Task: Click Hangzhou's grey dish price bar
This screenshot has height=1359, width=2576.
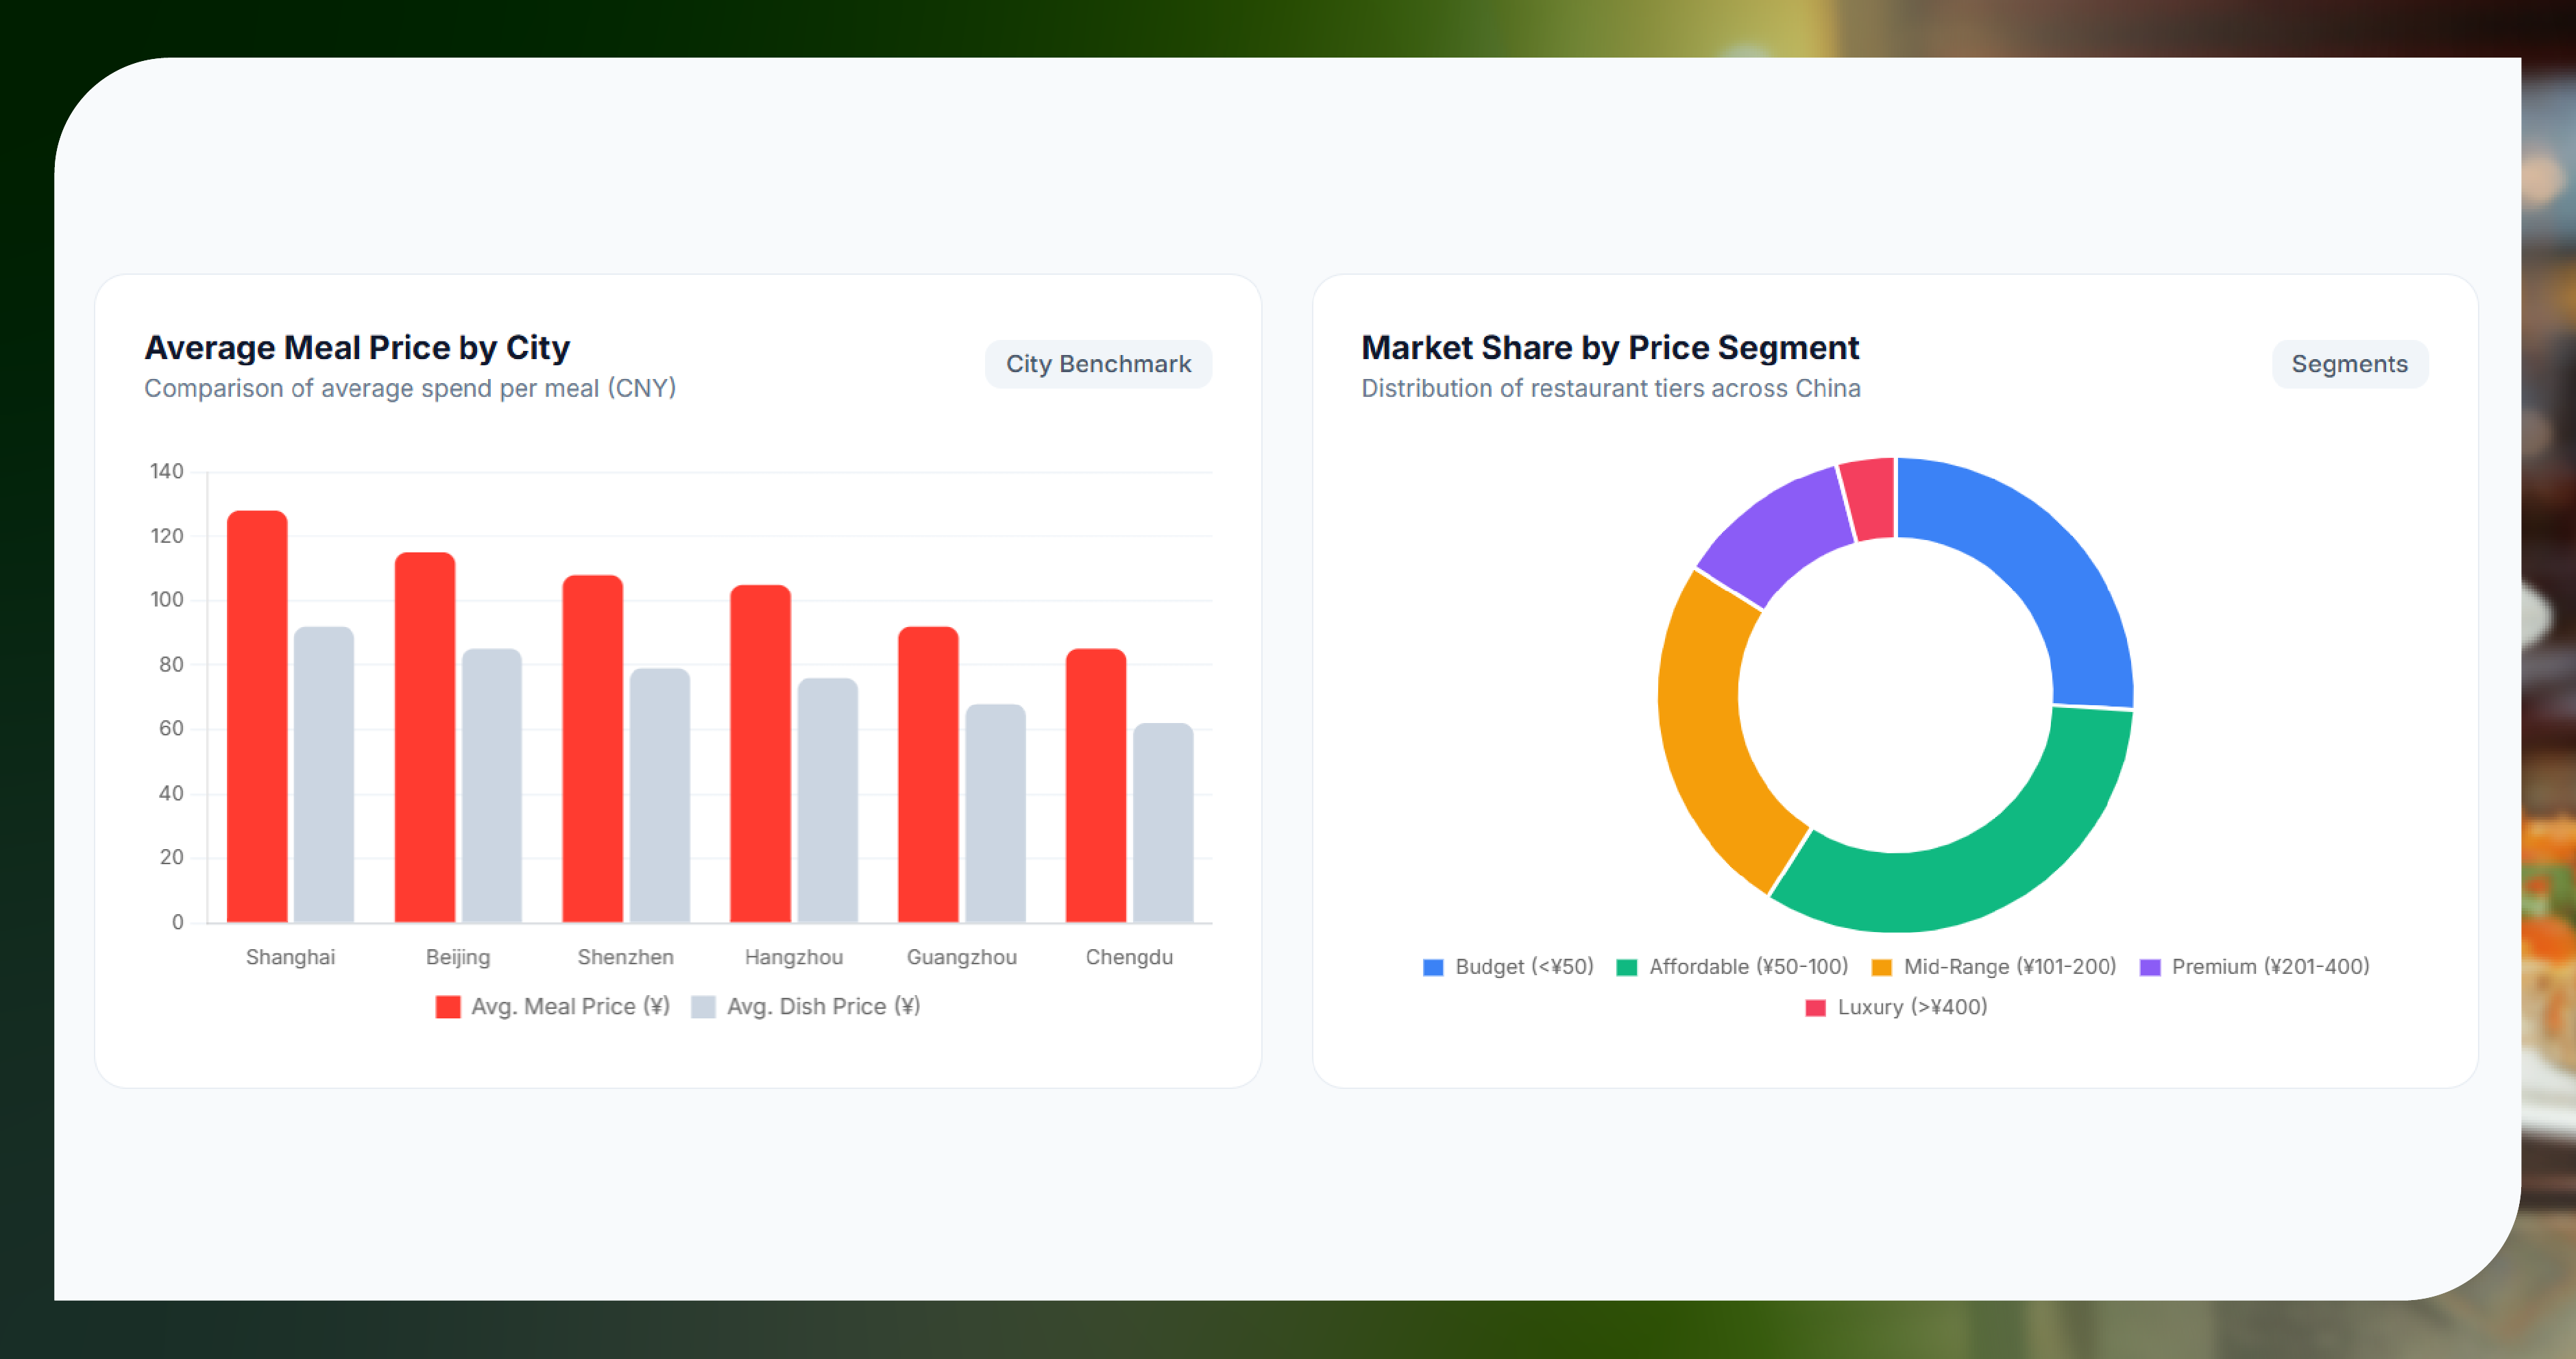Action: tap(828, 800)
